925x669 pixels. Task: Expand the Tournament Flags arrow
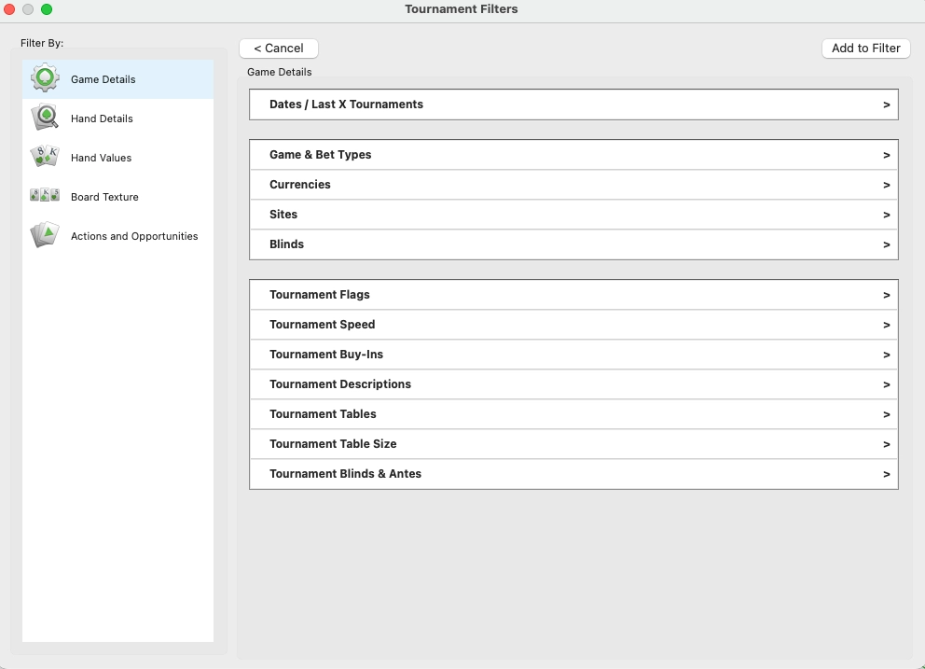(886, 295)
